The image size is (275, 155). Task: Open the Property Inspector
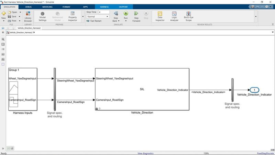pos(73,17)
